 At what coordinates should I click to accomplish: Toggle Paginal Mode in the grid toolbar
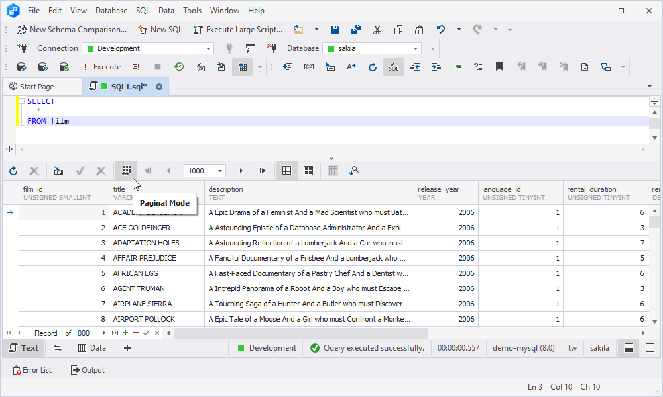click(x=127, y=171)
